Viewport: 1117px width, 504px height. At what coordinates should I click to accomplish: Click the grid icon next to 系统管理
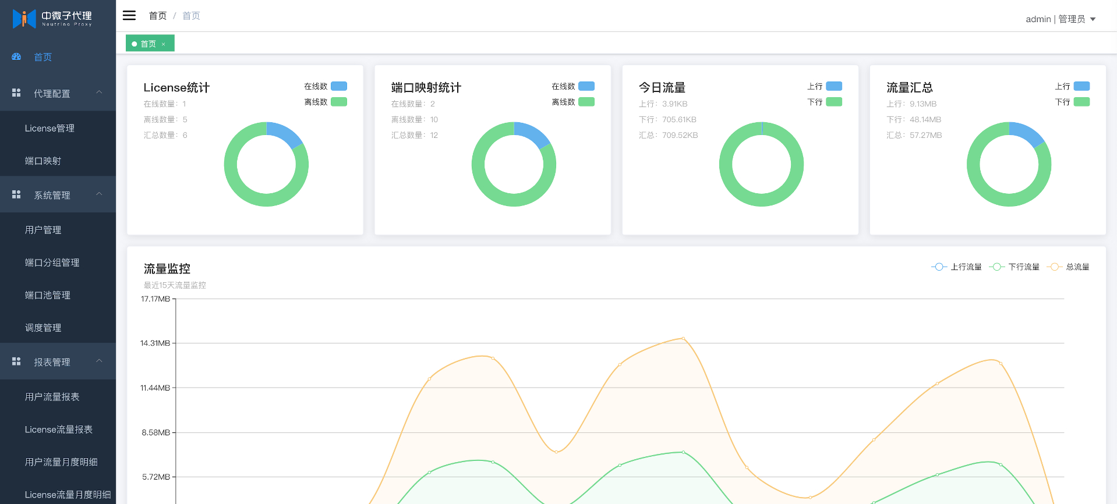(x=16, y=195)
